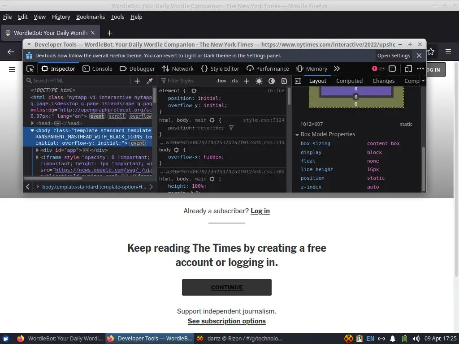The width and height of the screenshot is (459, 344).
Task: Select the Changes sidebar tab
Action: point(384,81)
